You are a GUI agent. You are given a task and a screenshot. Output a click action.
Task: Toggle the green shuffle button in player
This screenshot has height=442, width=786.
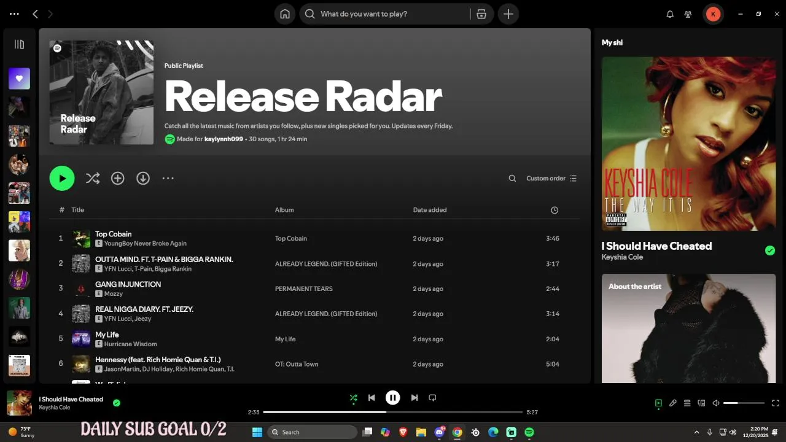[x=353, y=398]
